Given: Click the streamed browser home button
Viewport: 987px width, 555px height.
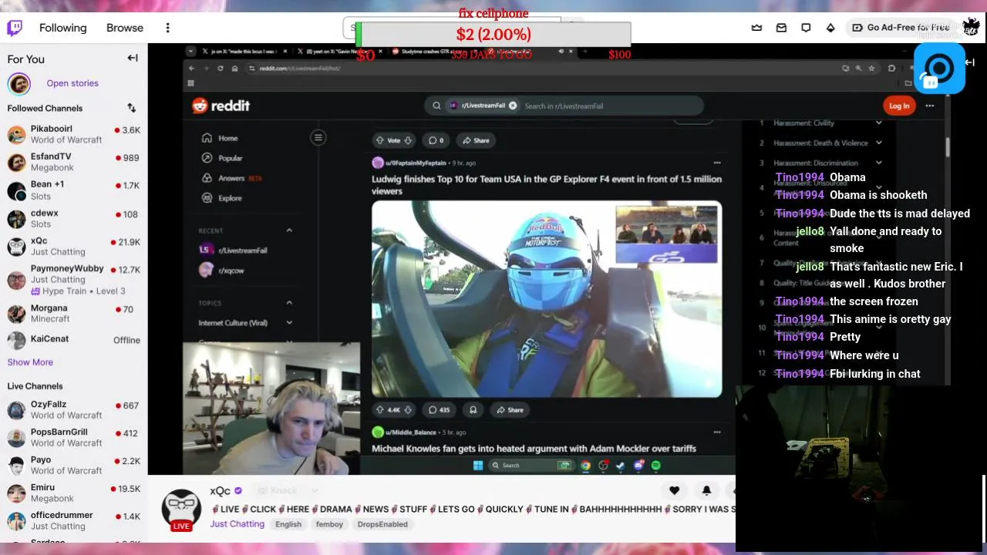Looking at the screenshot, I should (x=234, y=68).
